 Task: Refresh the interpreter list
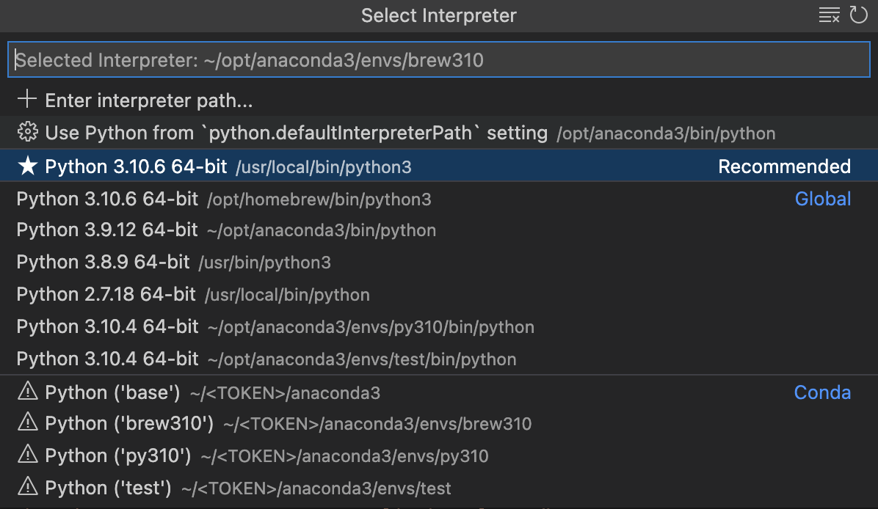click(x=860, y=15)
